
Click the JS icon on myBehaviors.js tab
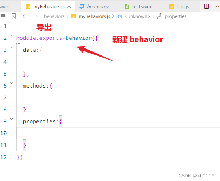pyautogui.click(x=28, y=6)
